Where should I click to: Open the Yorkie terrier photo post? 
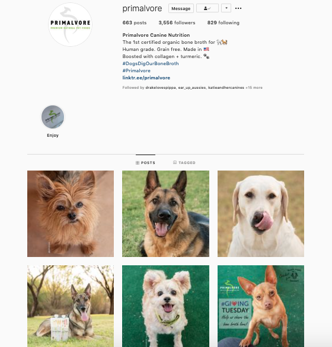click(71, 214)
